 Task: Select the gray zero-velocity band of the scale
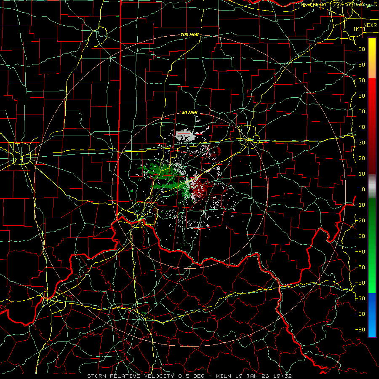[372, 186]
